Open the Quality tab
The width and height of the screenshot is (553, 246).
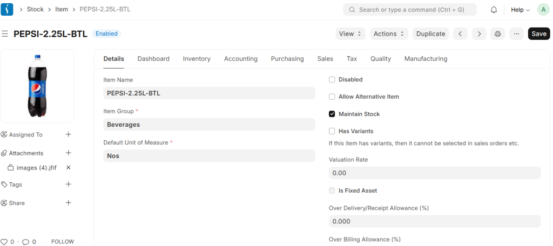tap(381, 59)
